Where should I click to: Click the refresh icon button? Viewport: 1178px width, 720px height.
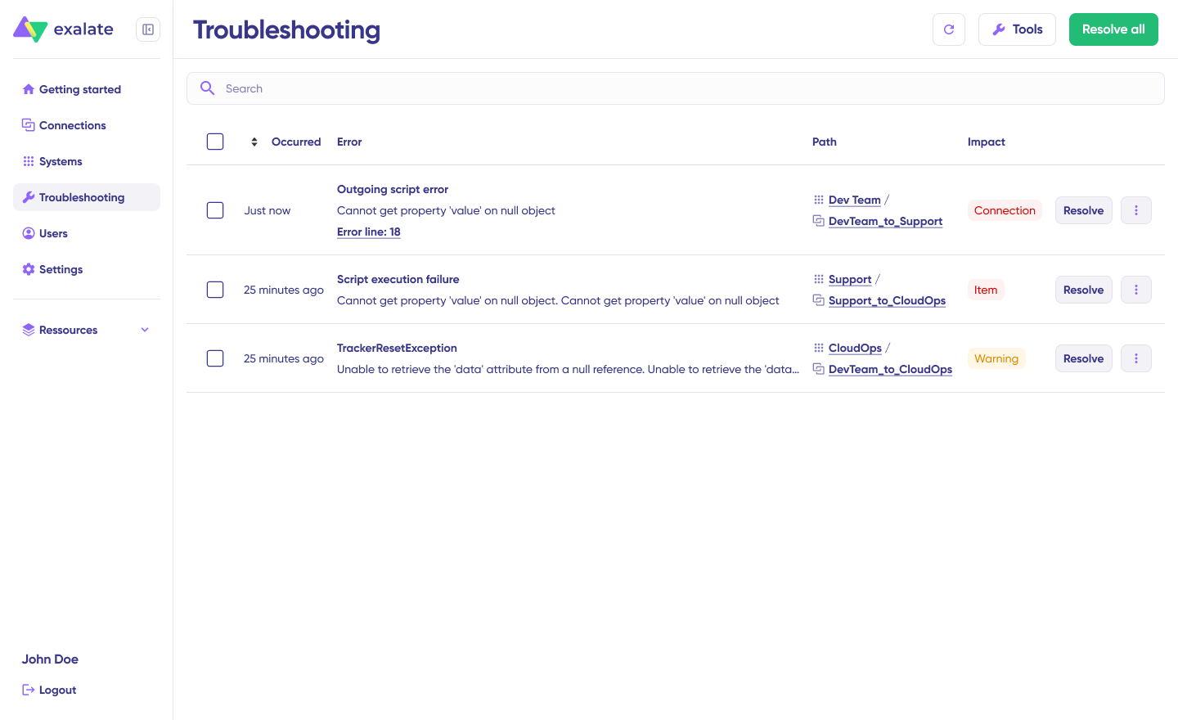tap(949, 29)
